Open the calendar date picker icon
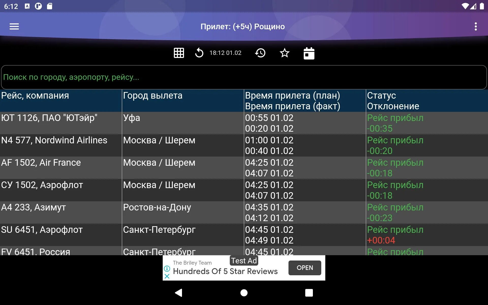Image resolution: width=488 pixels, height=305 pixels. coord(309,53)
